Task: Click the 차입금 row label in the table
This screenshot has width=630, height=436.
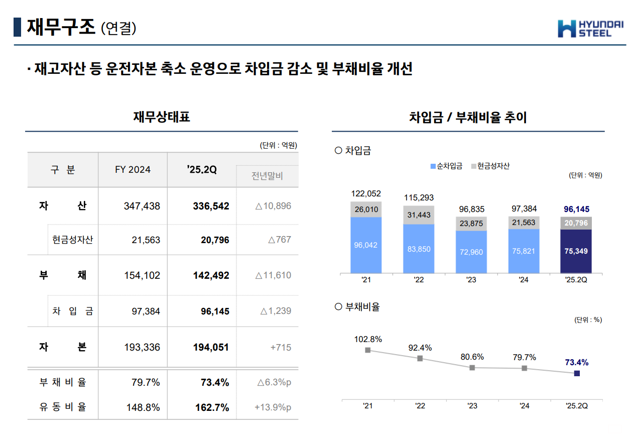Action: coord(73,311)
